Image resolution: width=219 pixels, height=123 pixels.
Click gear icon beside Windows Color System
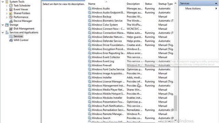coord(90,25)
